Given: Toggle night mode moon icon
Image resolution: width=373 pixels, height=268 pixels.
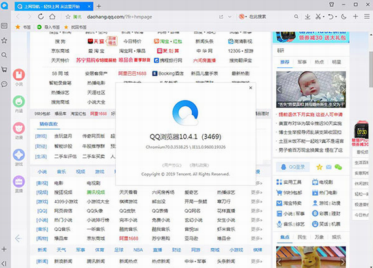Looking at the screenshot, I should point(344,16).
